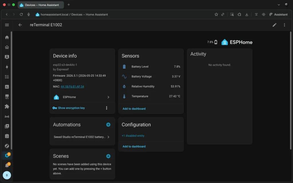293x183 pixels.
Task: Expand the browser tab list chevron
Action: 279,5
